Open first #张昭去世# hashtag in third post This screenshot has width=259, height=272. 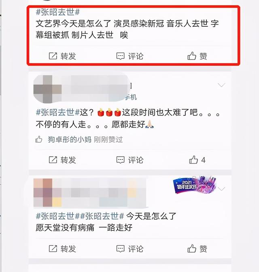[x=58, y=216]
